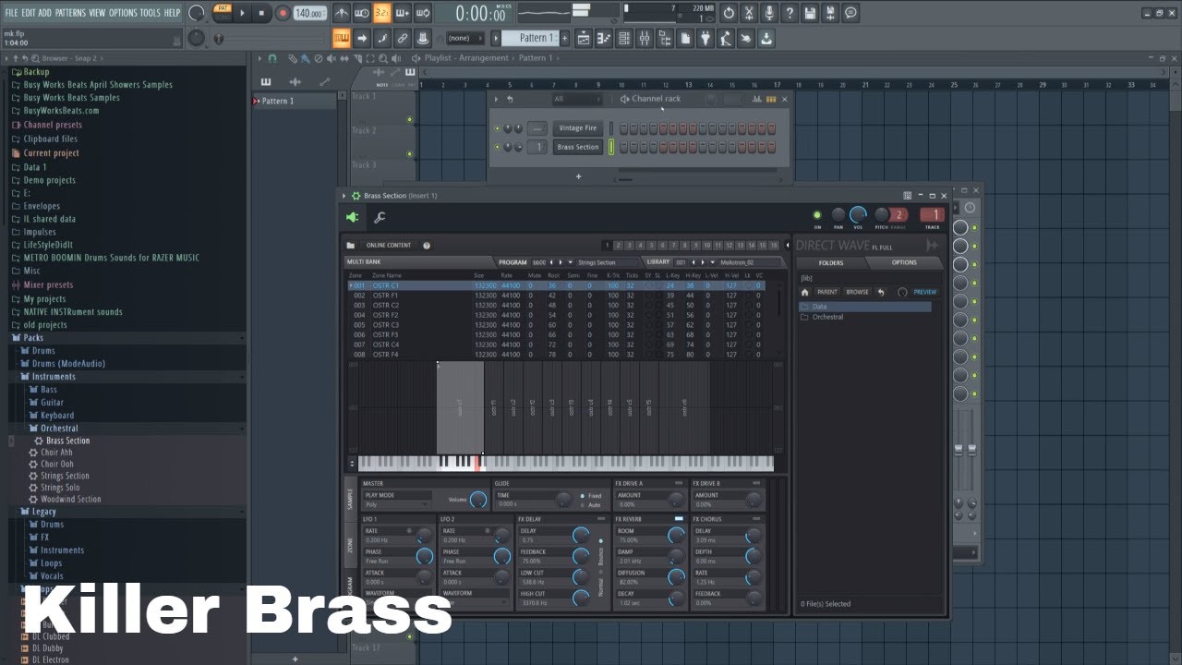Viewport: 1182px width, 665px height.
Task: Open the Piano roll view icon
Action: [x=604, y=38]
